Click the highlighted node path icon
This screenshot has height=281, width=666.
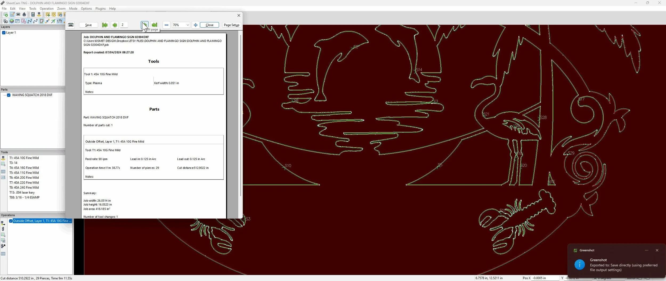tap(30, 21)
